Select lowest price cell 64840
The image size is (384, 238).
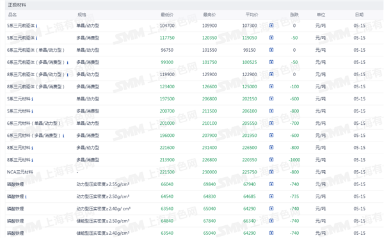pyautogui.click(x=167, y=221)
